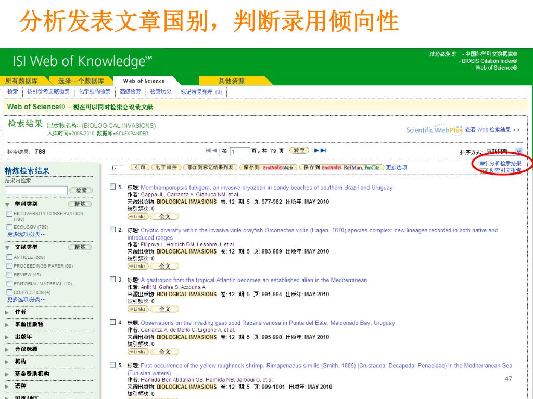Click 添加到标记结果列表 button

(x=210, y=168)
